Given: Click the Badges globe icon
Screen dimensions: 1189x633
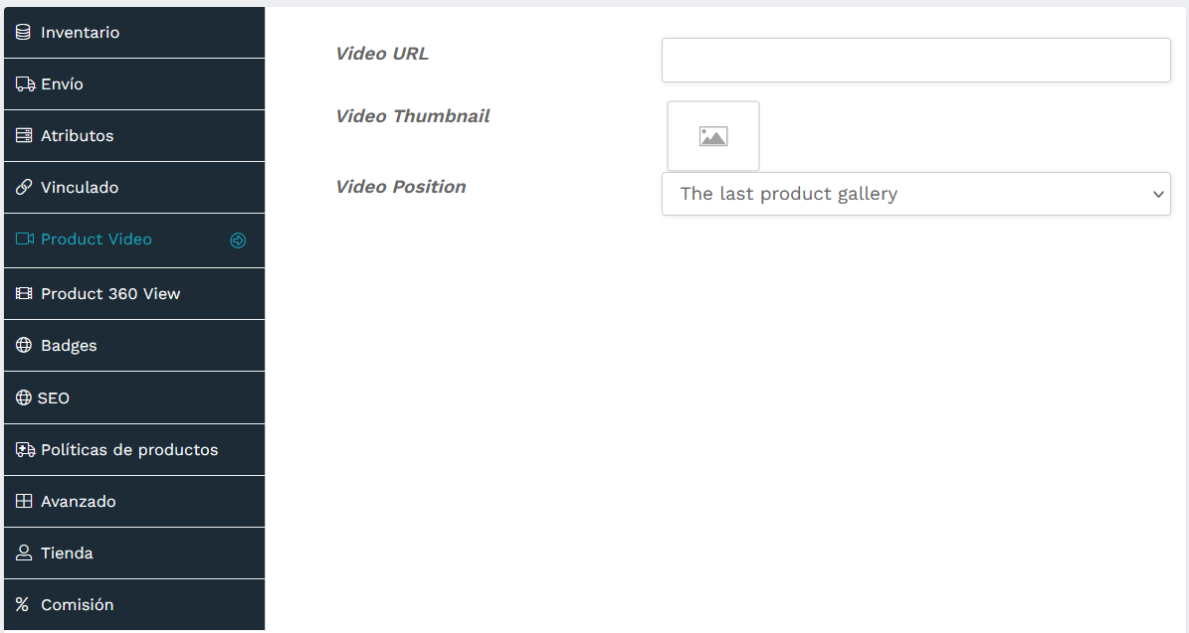Looking at the screenshot, I should point(22,345).
